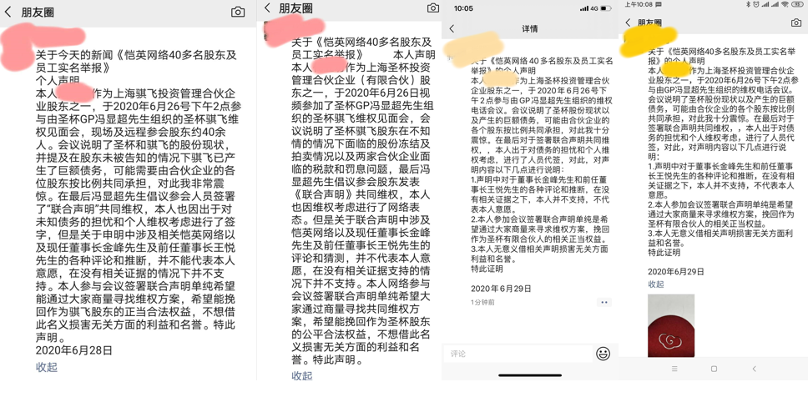Image resolution: width=808 pixels, height=397 pixels.
Task: Tap the Android square home navigation button
Action: pyautogui.click(x=714, y=369)
